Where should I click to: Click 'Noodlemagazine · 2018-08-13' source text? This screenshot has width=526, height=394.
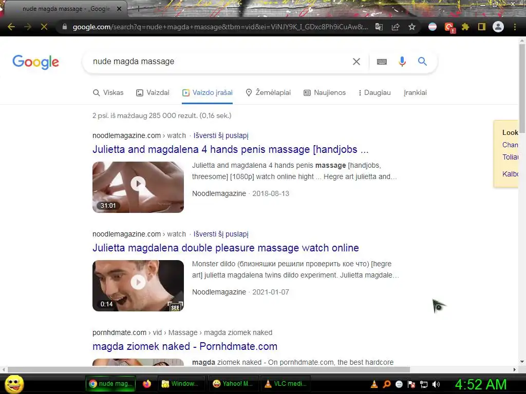[240, 193]
